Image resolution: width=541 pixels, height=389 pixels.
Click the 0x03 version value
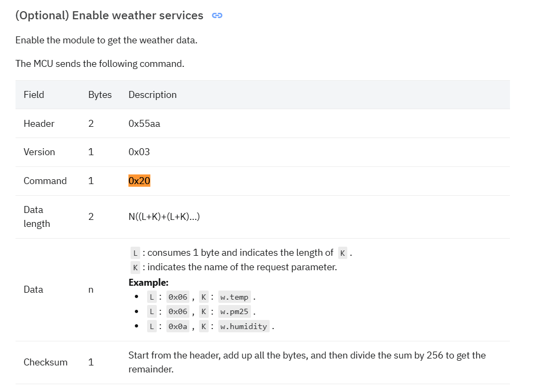point(139,152)
